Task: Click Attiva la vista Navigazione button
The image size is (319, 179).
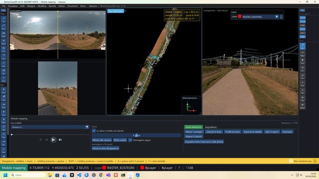Action: pos(106,148)
